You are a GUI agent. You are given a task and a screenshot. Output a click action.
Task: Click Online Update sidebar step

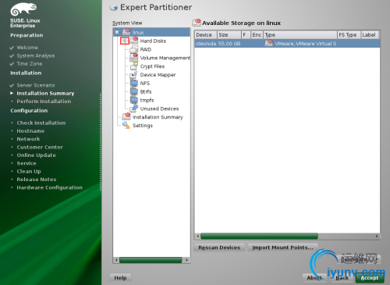[x=36, y=155]
